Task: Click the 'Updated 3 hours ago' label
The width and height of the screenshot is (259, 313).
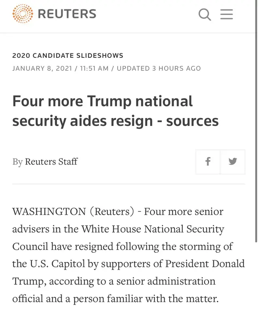Action: click(x=159, y=68)
